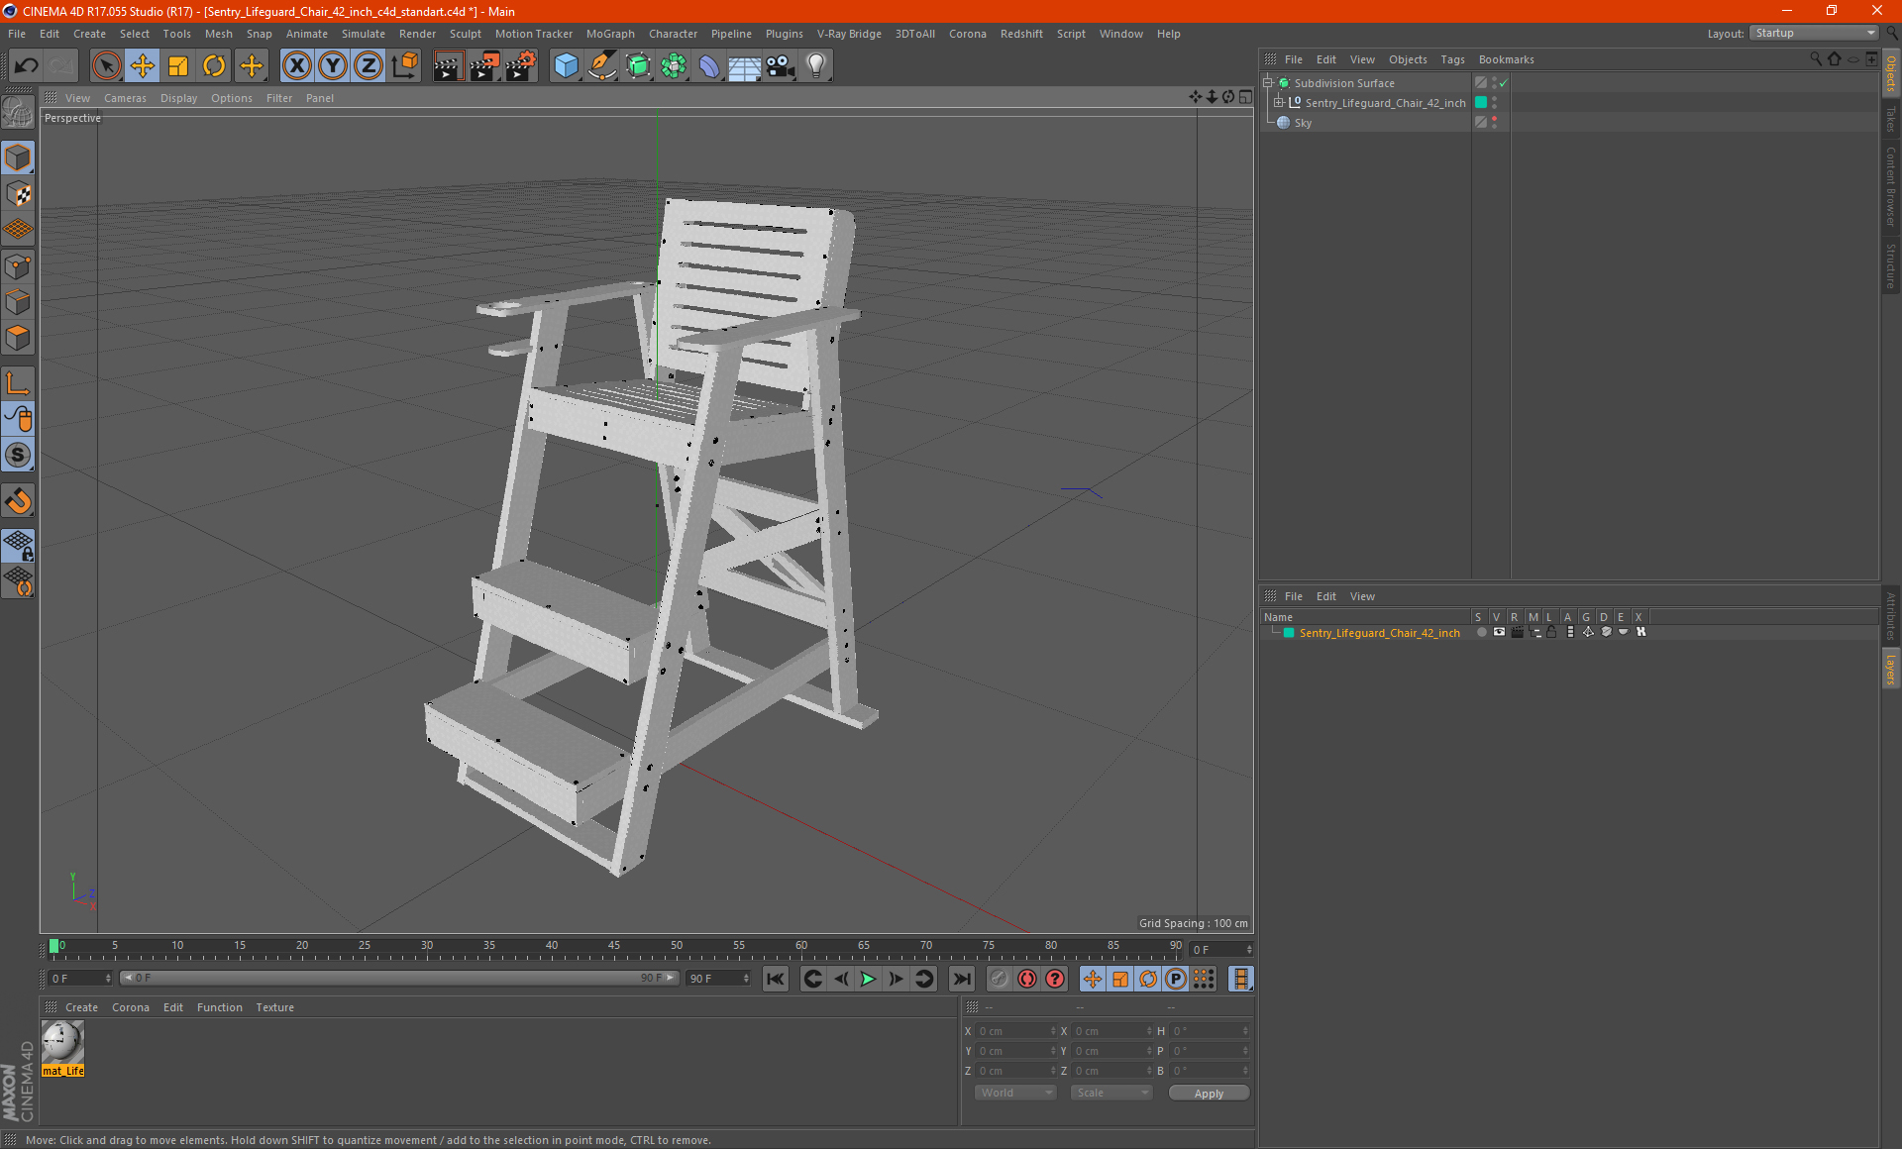Add a Camera object

coord(780,66)
